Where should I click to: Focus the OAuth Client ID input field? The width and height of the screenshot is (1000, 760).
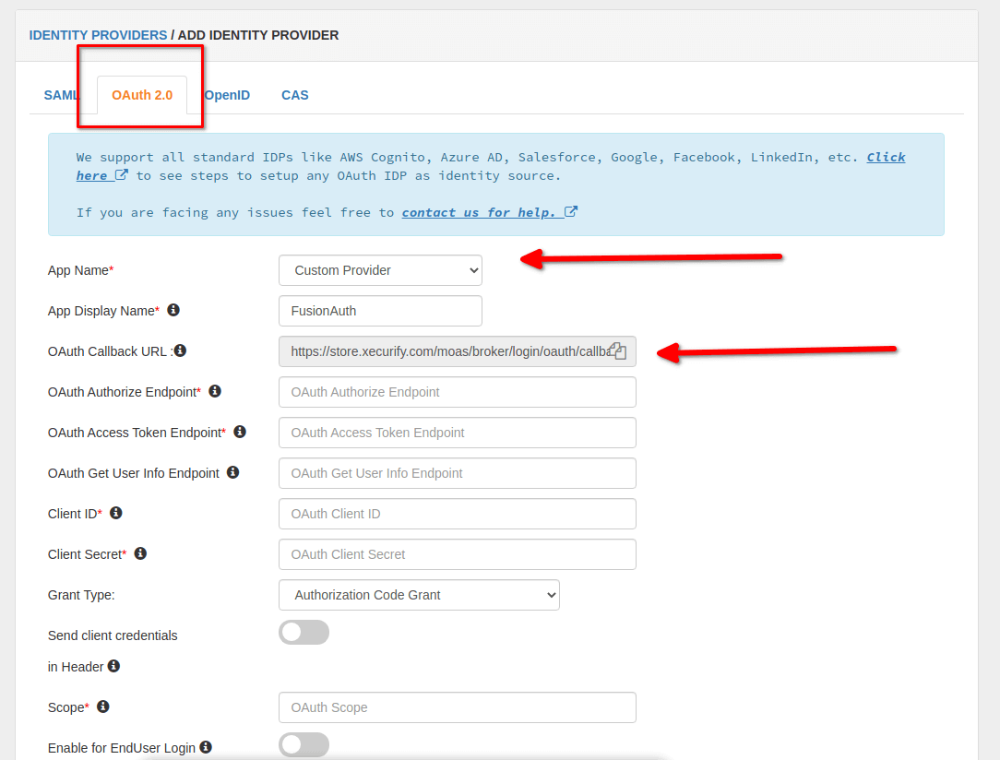tap(458, 514)
